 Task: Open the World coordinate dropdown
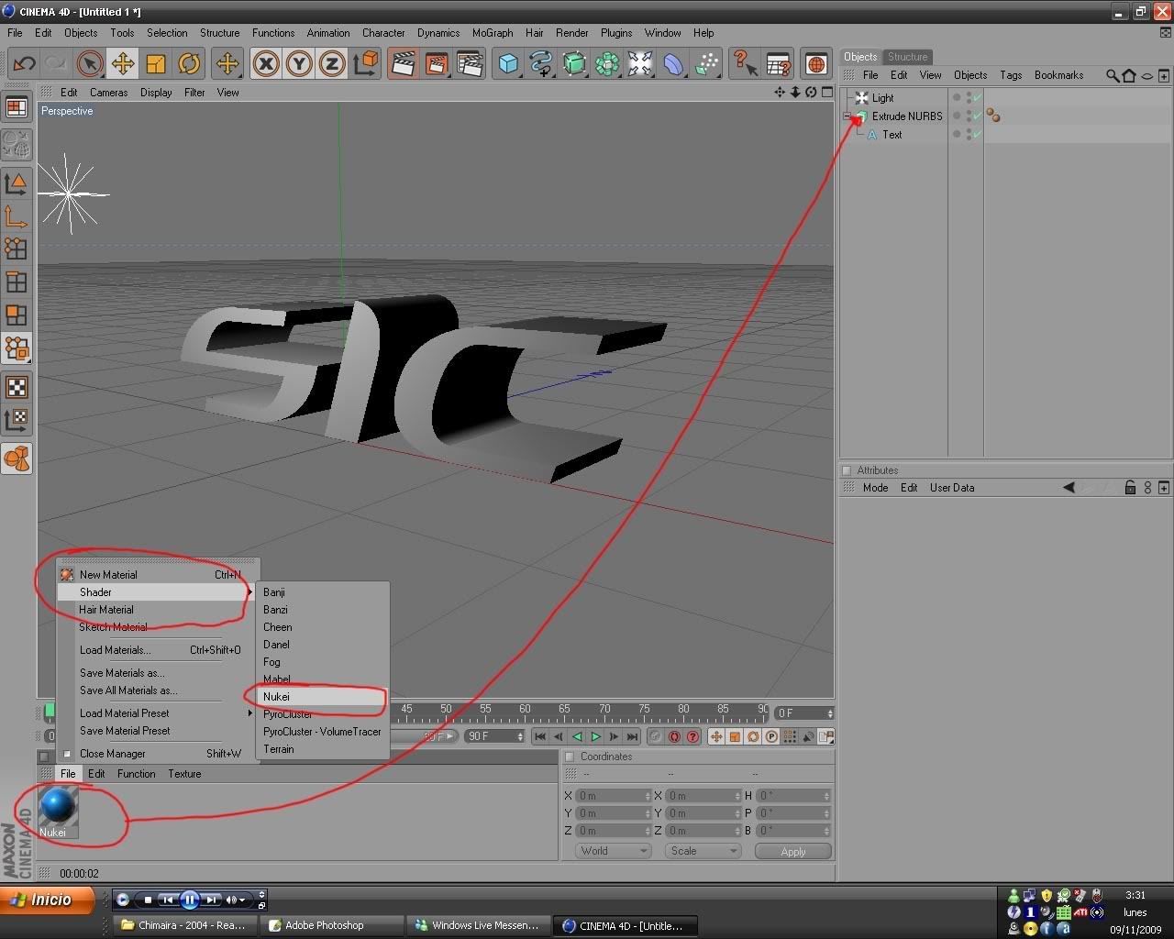pos(614,851)
